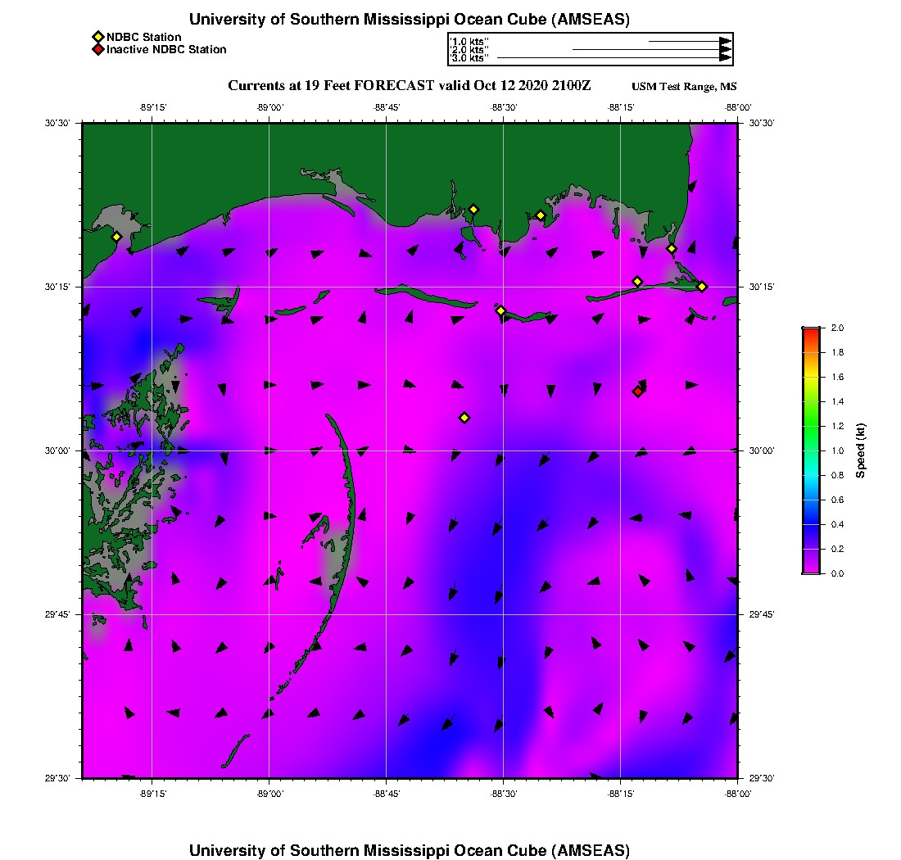The image size is (901, 860).
Task: Click the northernmost yellow station marker
Action: coord(473,210)
